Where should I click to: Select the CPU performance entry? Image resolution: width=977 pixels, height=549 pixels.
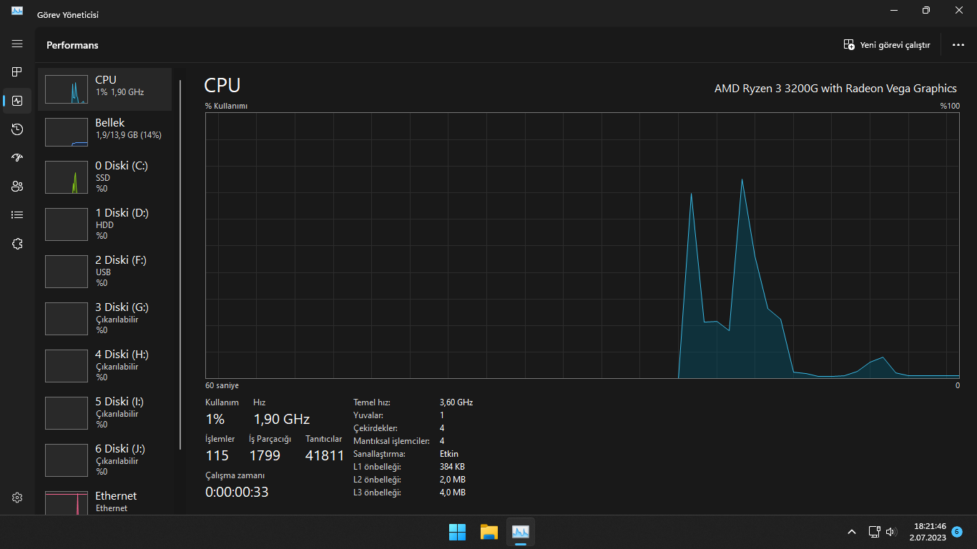[104, 89]
